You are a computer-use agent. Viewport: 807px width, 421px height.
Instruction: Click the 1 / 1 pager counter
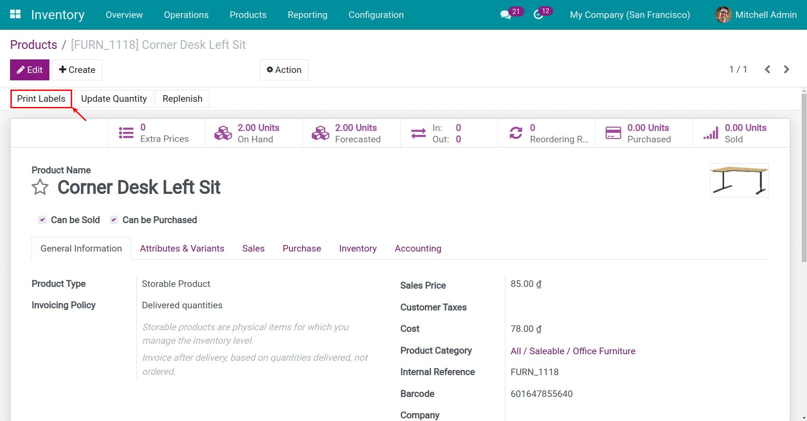[738, 69]
